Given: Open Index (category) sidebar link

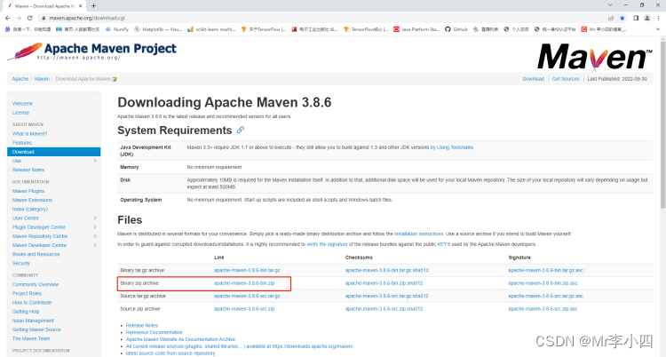Looking at the screenshot, I should 30,209.
